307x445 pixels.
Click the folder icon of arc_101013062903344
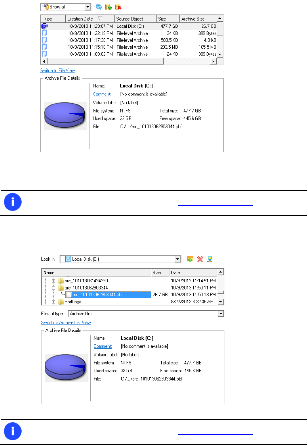tap(61, 288)
